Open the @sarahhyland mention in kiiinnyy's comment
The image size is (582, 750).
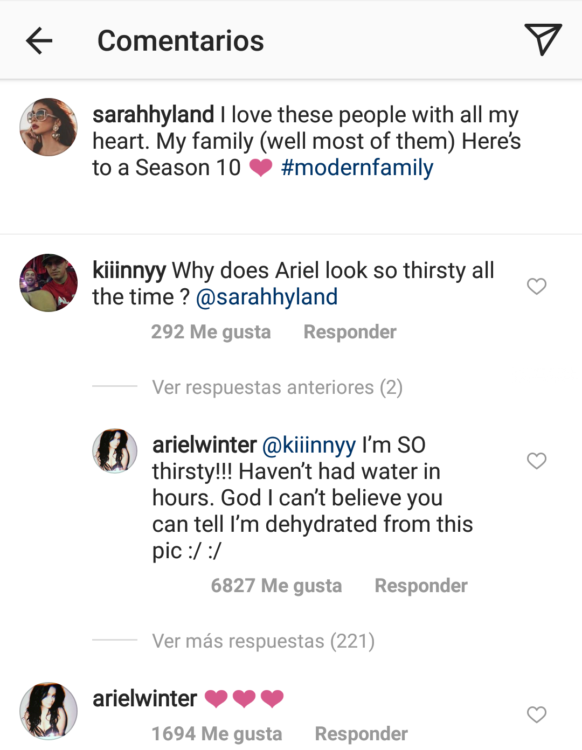[267, 297]
